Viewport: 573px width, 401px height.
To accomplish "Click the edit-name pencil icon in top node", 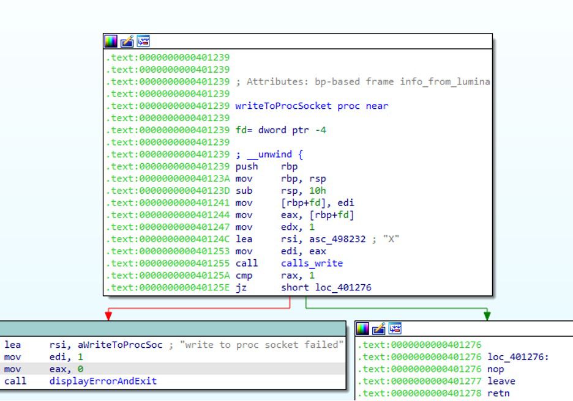I will click(x=127, y=41).
